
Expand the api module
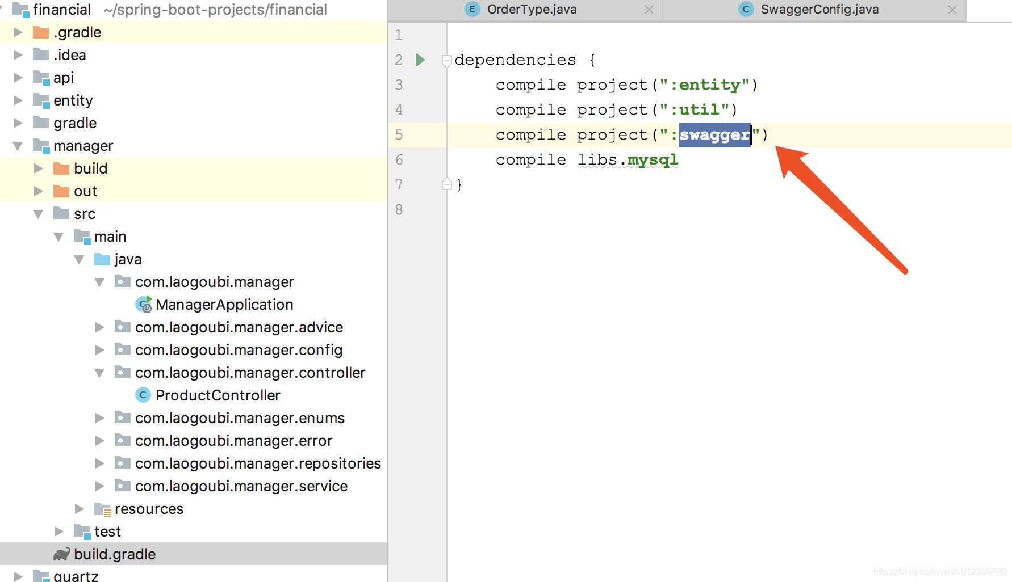tap(18, 78)
